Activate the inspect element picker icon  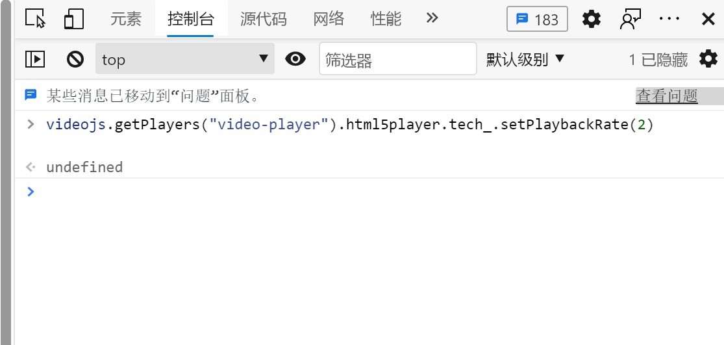36,19
